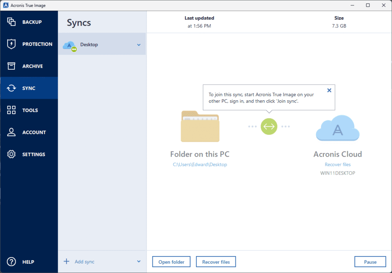This screenshot has height=273, width=392.
Task: Click the Account person icon
Action: click(x=11, y=132)
